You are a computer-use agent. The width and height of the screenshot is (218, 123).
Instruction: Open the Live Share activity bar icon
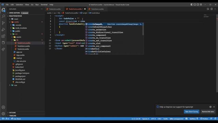tap(3, 49)
